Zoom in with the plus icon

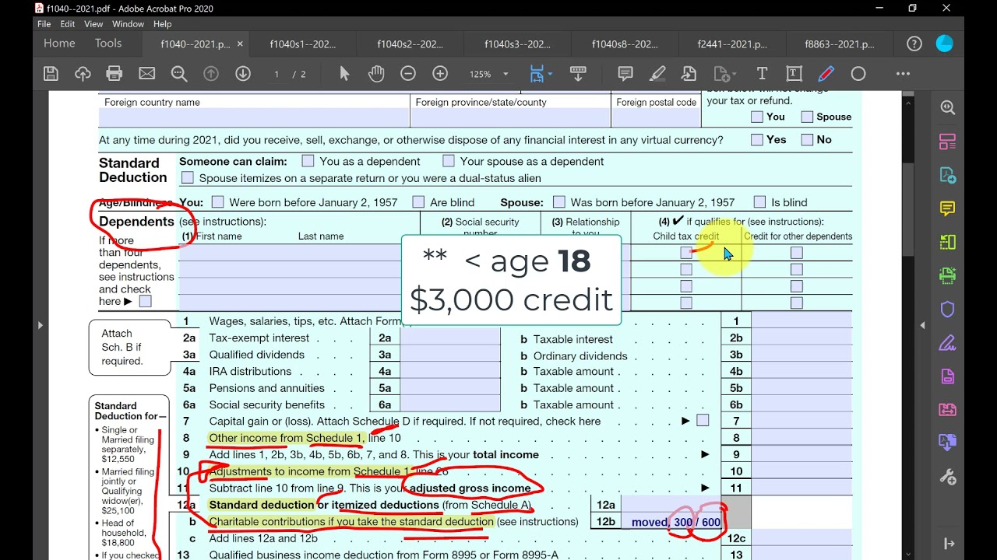(x=440, y=74)
